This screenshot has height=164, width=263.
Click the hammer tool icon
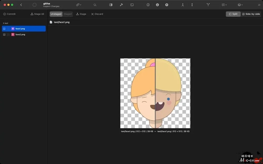point(122,5)
